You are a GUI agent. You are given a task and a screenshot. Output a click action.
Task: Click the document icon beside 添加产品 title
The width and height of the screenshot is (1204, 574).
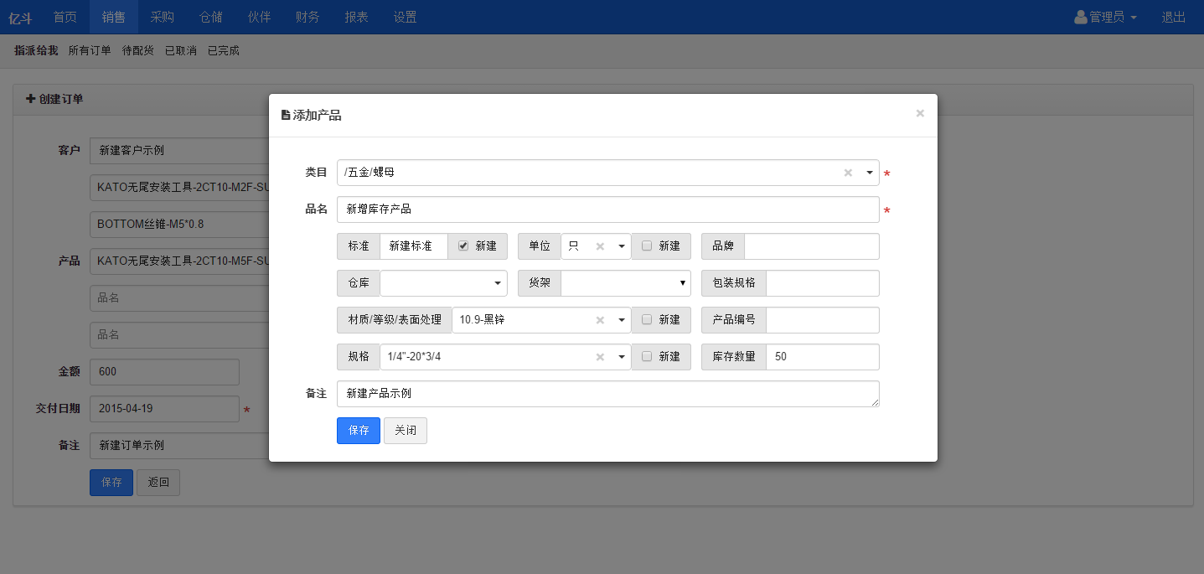[x=285, y=115]
